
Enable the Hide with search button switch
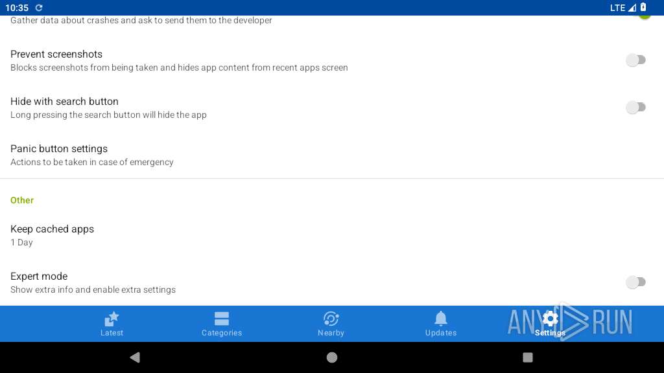(x=635, y=107)
